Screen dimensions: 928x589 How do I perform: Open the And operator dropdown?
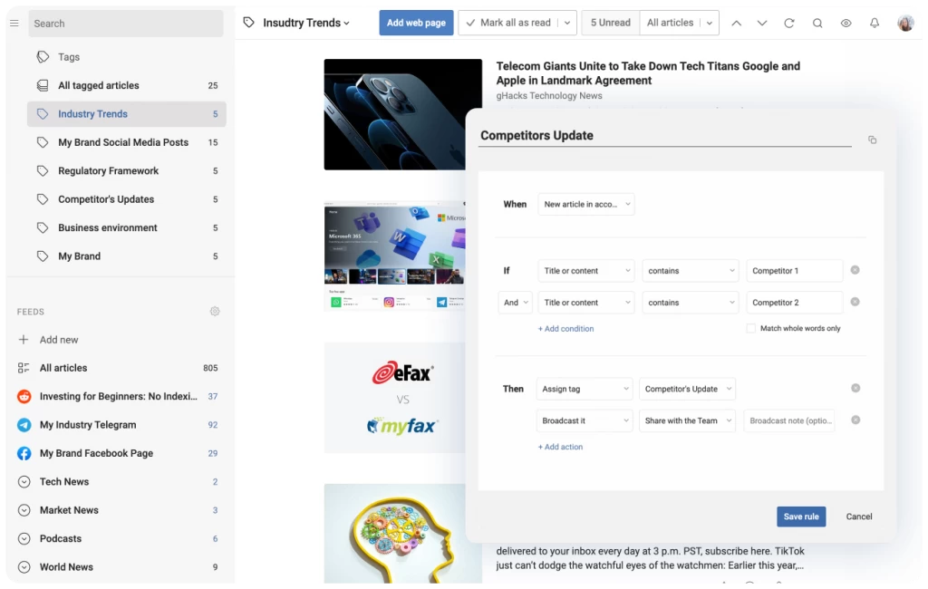point(515,303)
